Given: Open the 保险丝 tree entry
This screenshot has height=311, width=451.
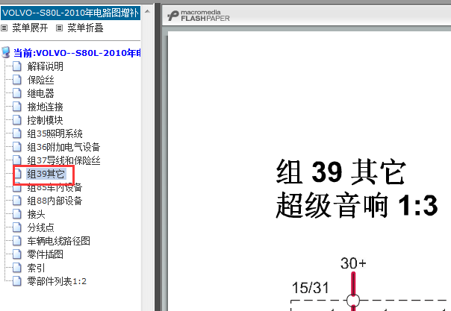Looking at the screenshot, I should (40, 80).
